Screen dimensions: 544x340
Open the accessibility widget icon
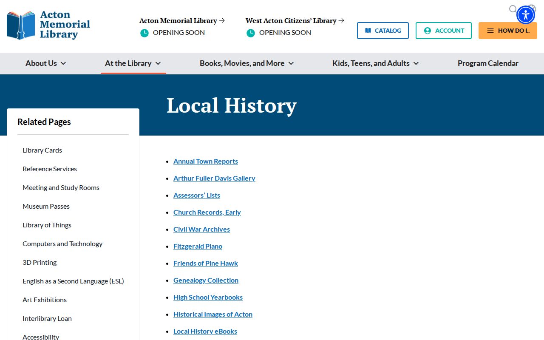click(526, 15)
